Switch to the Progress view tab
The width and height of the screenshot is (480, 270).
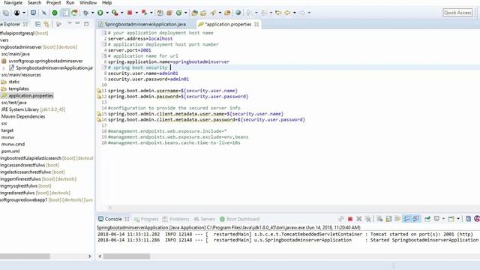point(146,219)
